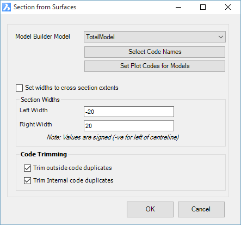Image resolution: width=241 pixels, height=225 pixels.
Task: Confirm with the OK button
Action: pos(150,209)
